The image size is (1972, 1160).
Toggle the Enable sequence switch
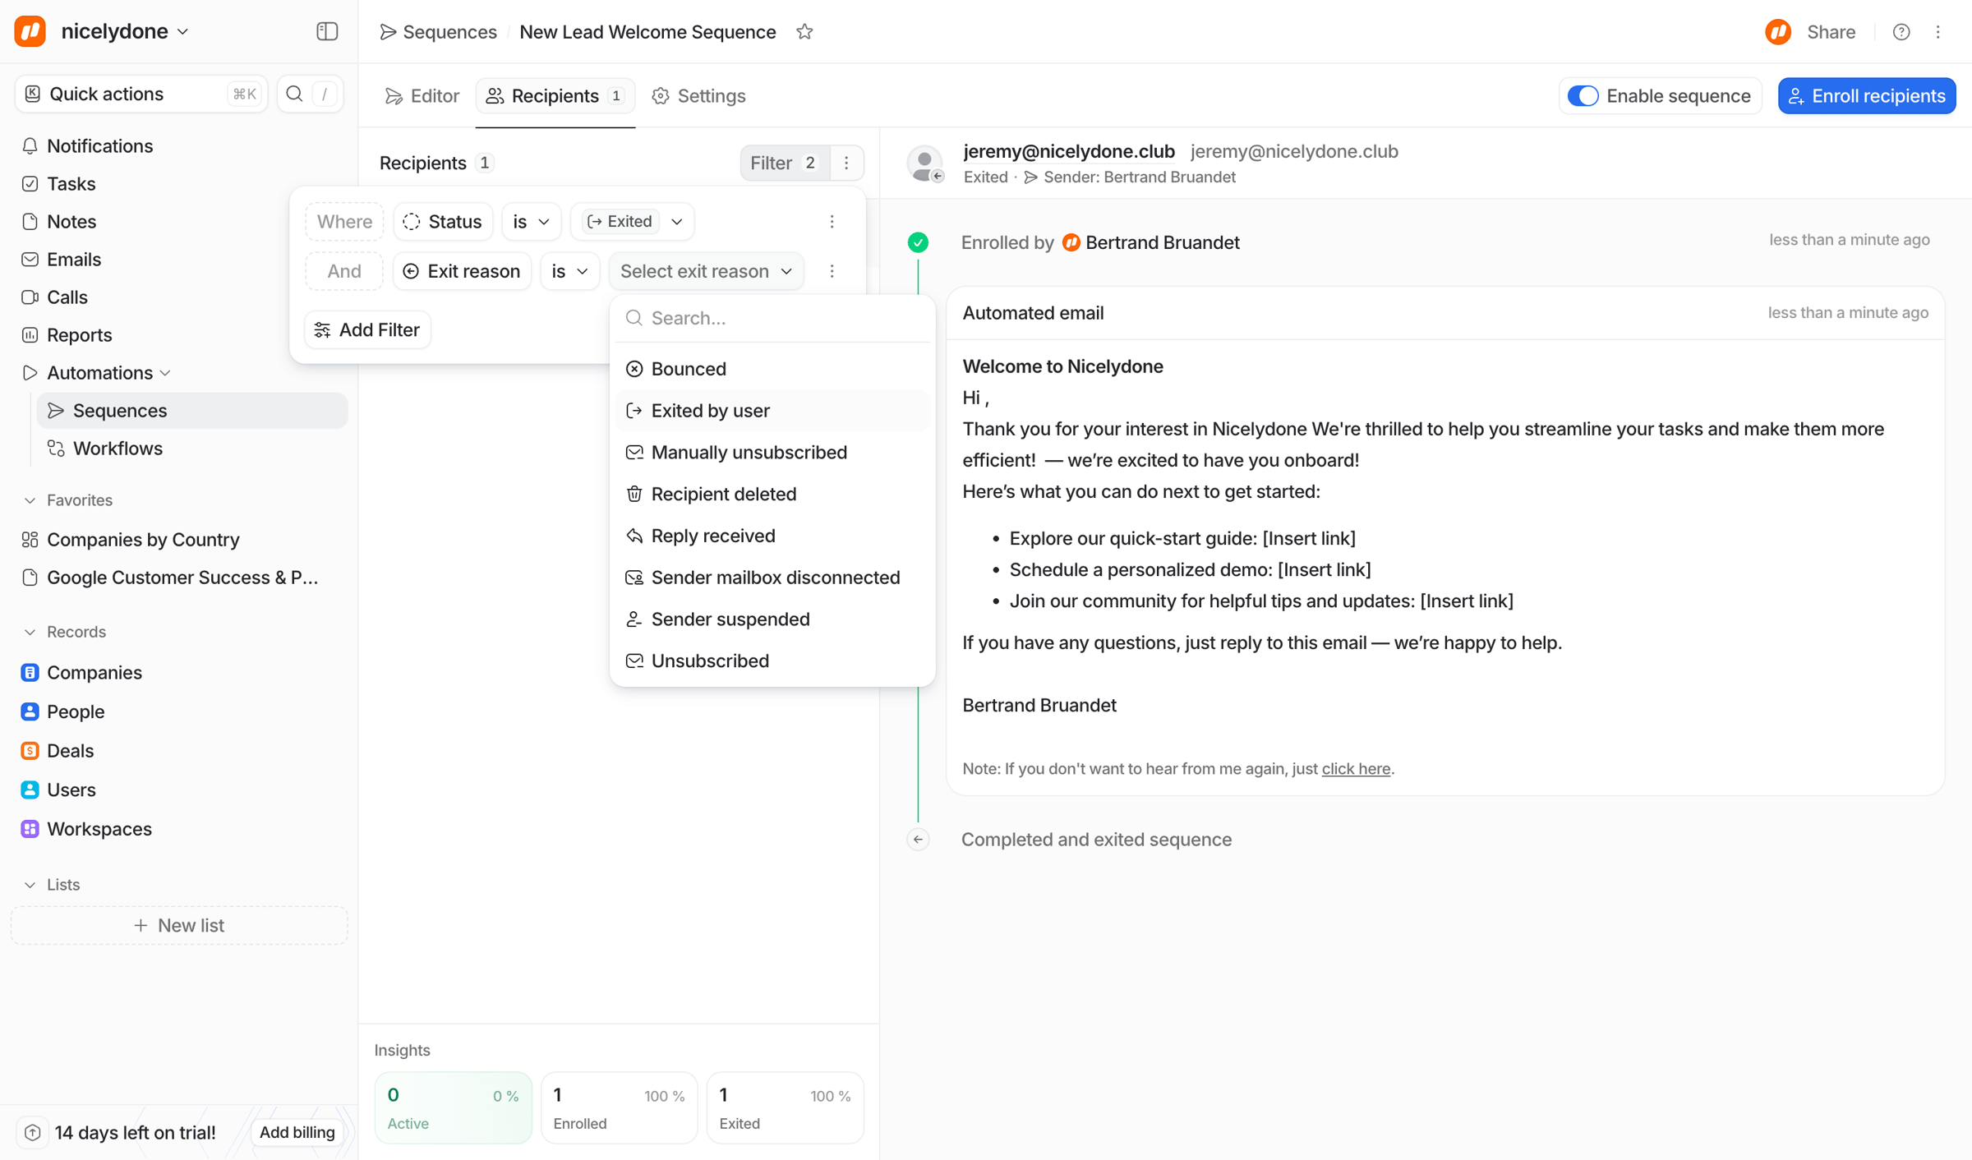click(1583, 95)
